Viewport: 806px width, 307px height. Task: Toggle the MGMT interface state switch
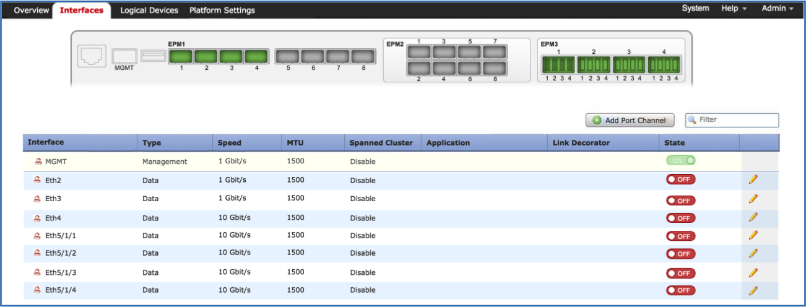pos(680,160)
